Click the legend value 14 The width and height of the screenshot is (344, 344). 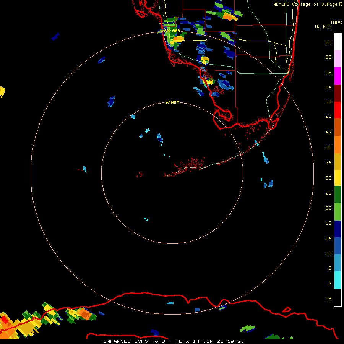pyautogui.click(x=328, y=238)
